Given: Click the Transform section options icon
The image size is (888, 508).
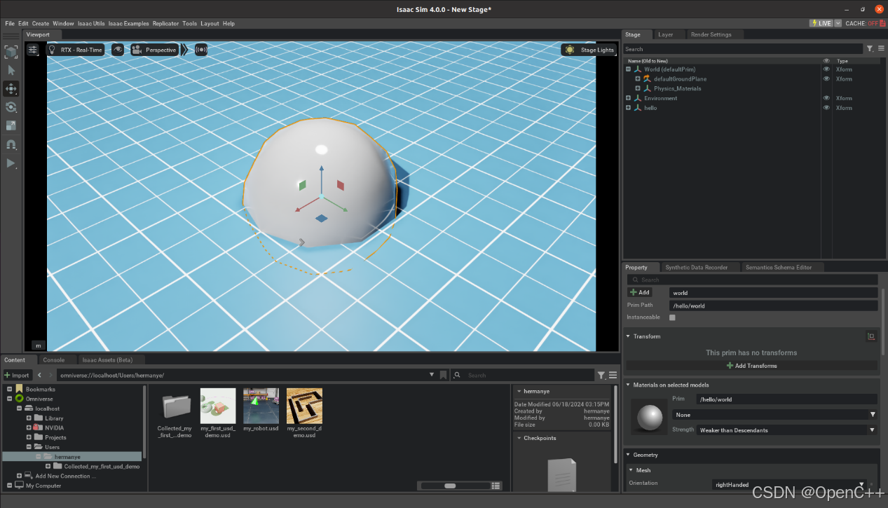Looking at the screenshot, I should (x=871, y=336).
